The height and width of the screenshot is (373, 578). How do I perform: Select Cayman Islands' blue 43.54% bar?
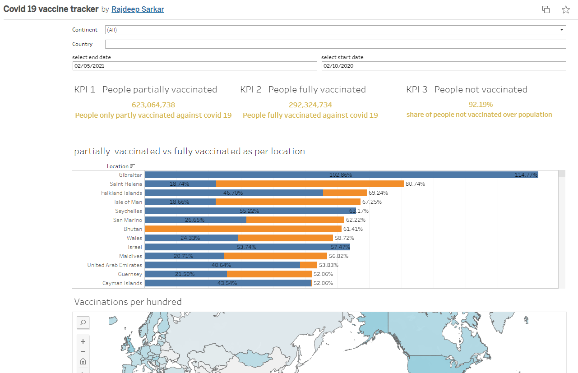228,283
